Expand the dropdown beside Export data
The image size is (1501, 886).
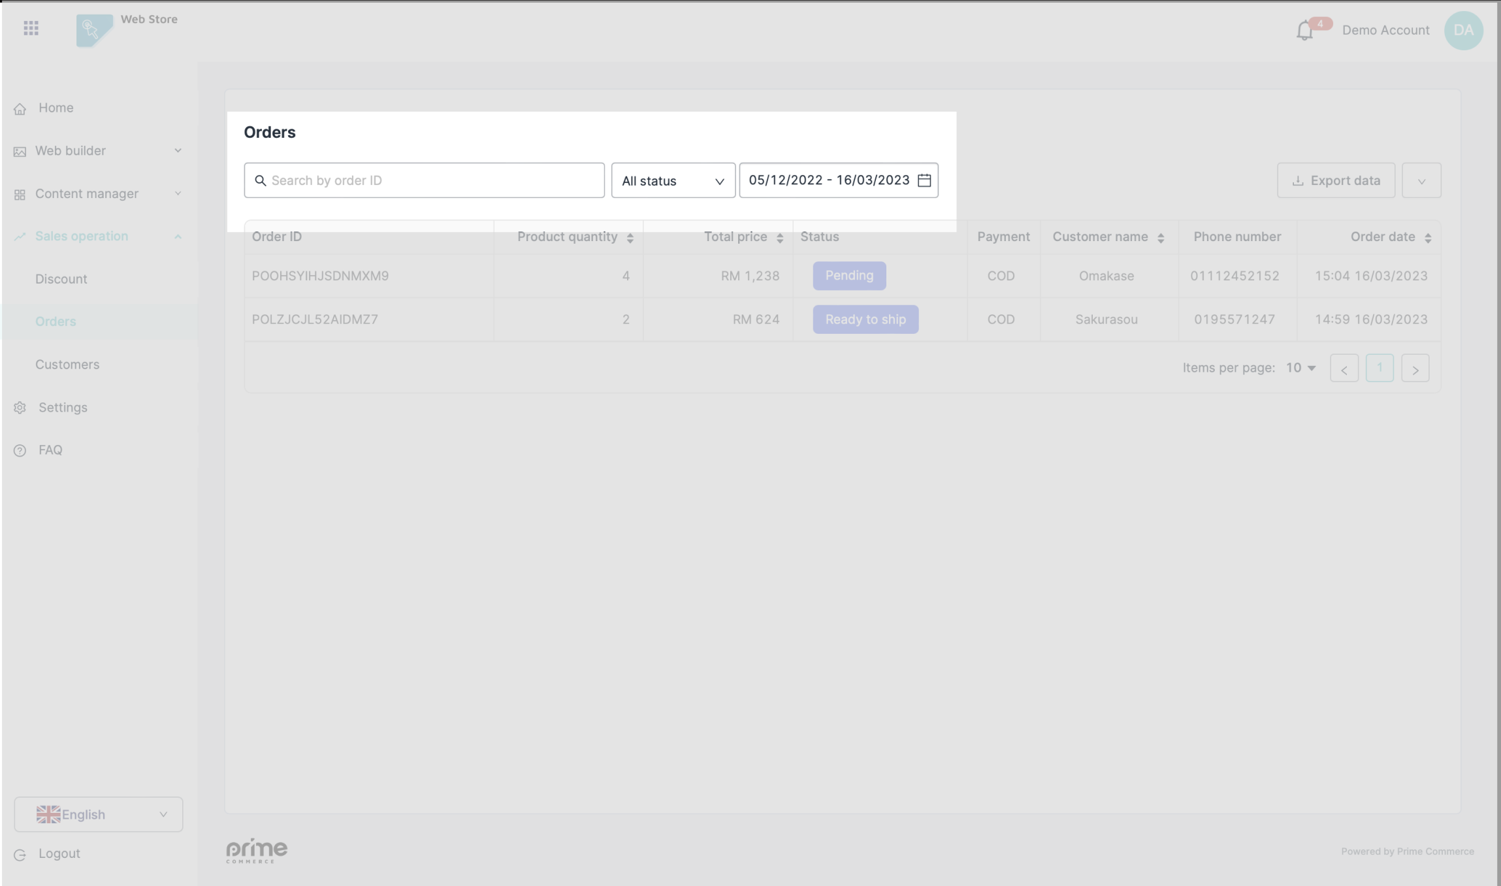[1421, 180]
